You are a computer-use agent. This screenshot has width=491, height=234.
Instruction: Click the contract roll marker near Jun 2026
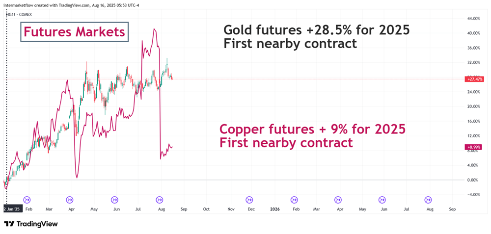382,200
